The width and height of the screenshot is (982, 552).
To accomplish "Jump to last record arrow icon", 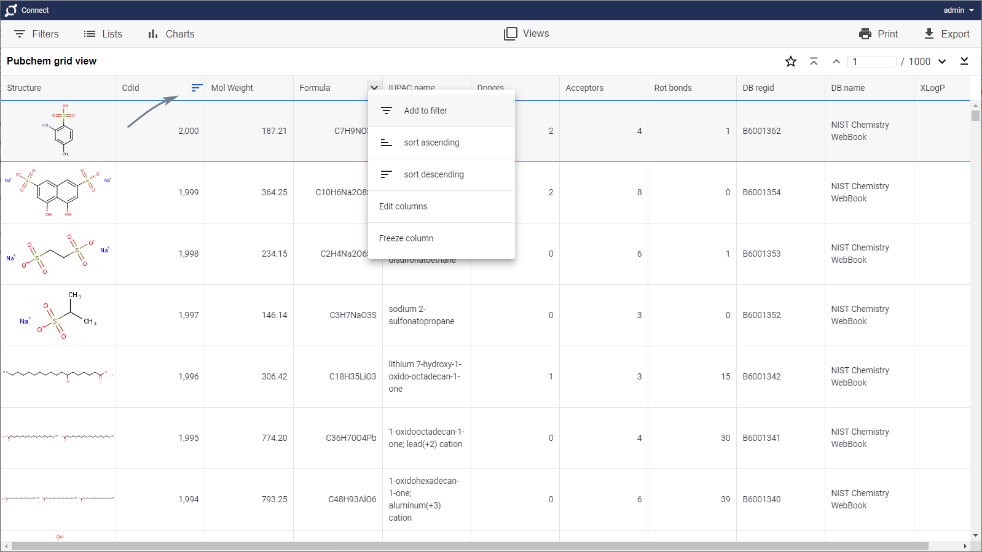I will point(964,61).
